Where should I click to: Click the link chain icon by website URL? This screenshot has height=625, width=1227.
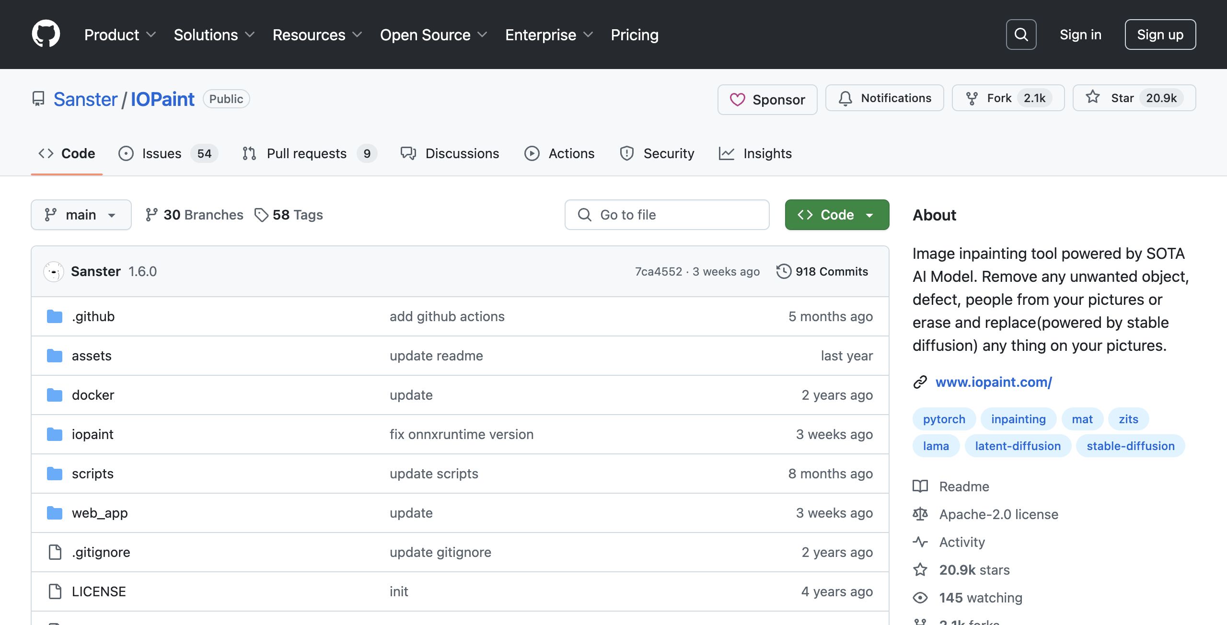pyautogui.click(x=920, y=382)
